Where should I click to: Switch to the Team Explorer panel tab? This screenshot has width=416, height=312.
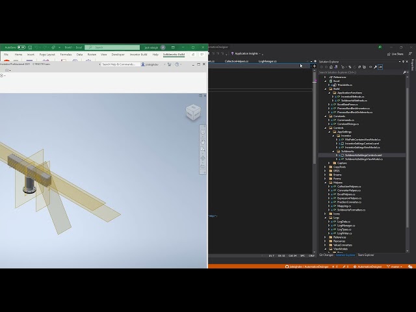366,255
